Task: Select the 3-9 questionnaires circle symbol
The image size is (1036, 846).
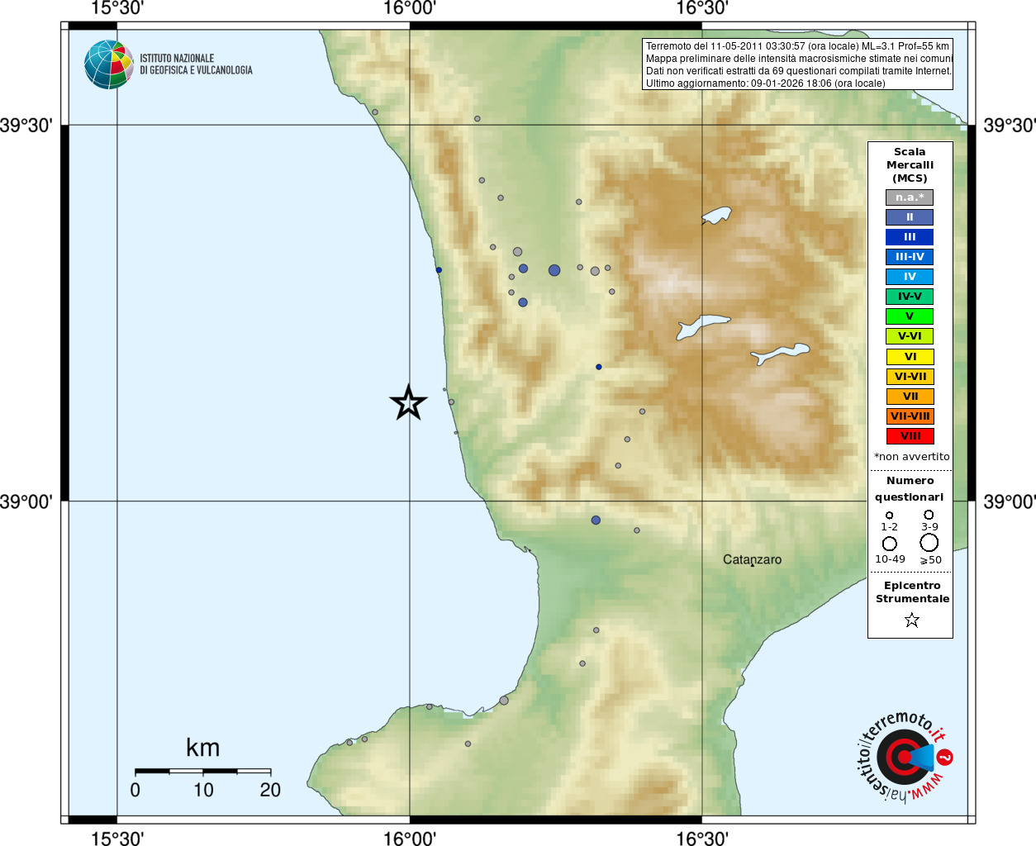Action: (x=929, y=514)
